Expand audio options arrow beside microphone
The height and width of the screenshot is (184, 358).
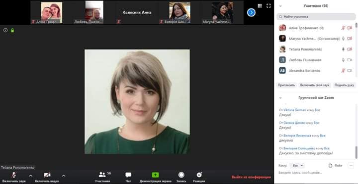31,176
